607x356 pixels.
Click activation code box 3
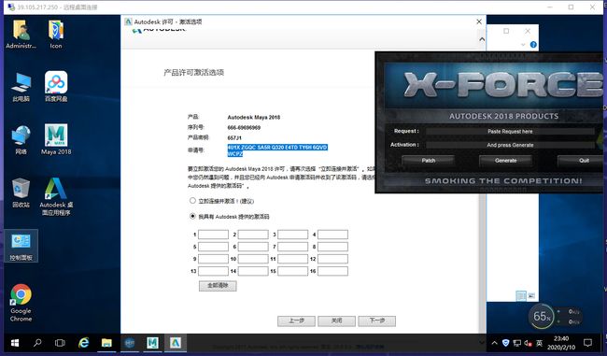point(293,235)
